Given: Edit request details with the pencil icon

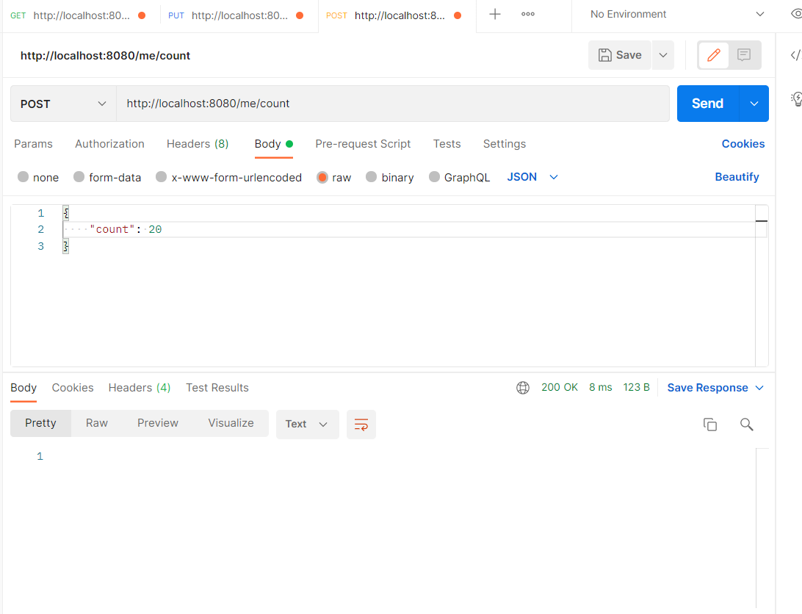Looking at the screenshot, I should (x=713, y=55).
